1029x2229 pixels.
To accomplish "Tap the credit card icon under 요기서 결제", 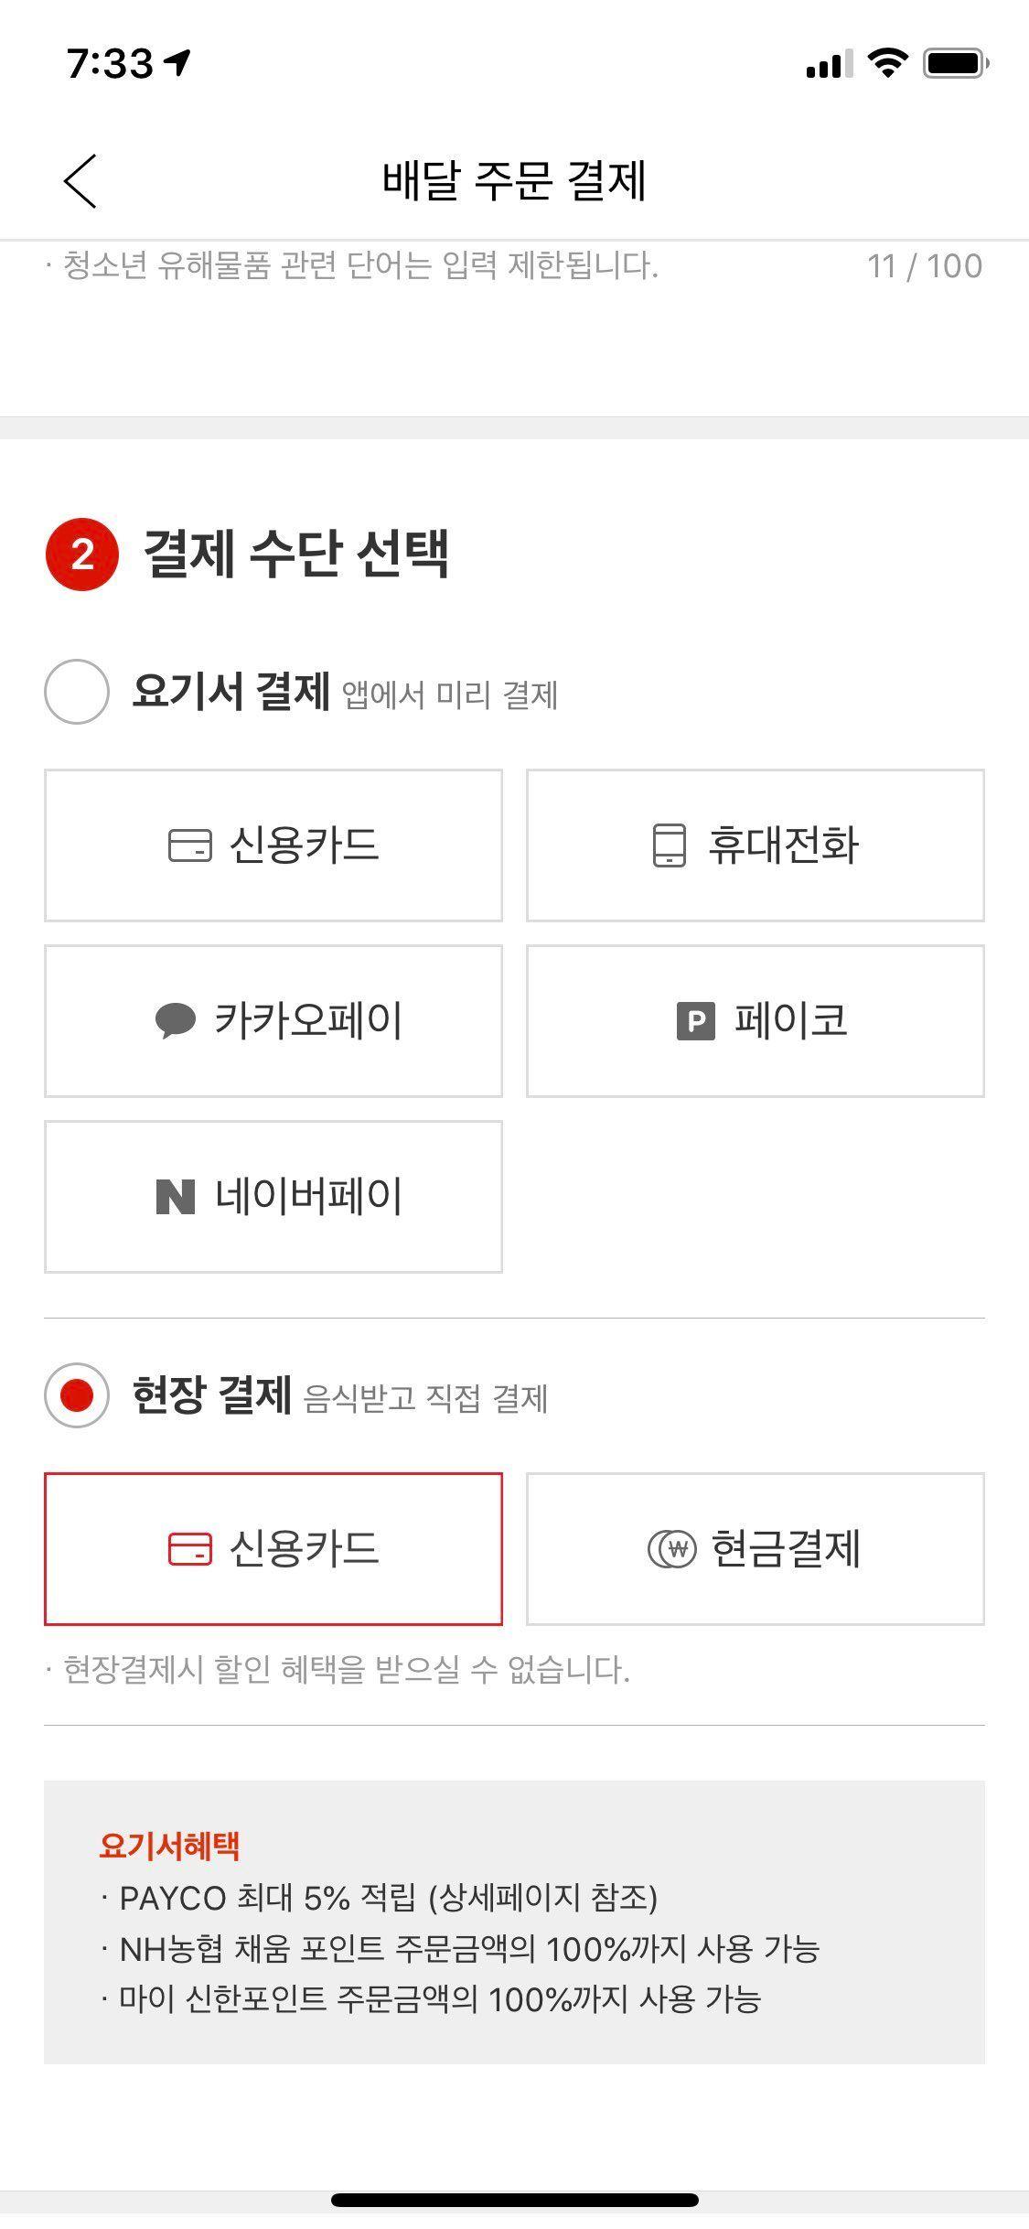I will coord(189,845).
